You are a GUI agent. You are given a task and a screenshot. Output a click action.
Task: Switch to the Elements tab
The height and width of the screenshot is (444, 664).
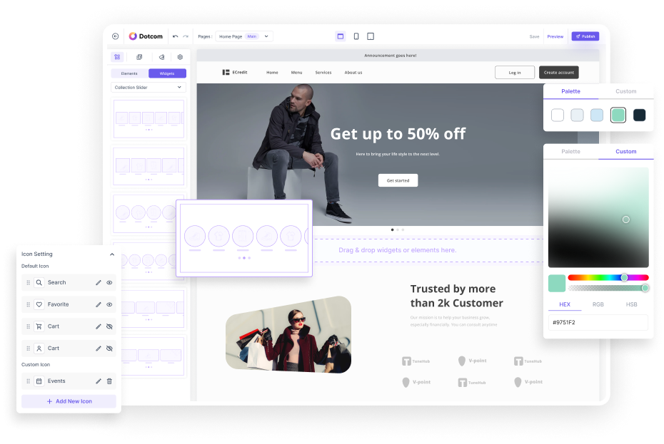[x=129, y=73]
